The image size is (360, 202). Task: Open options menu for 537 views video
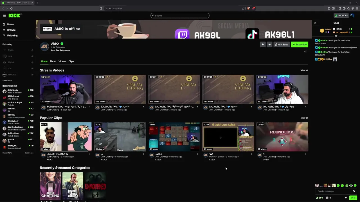[x=306, y=107]
